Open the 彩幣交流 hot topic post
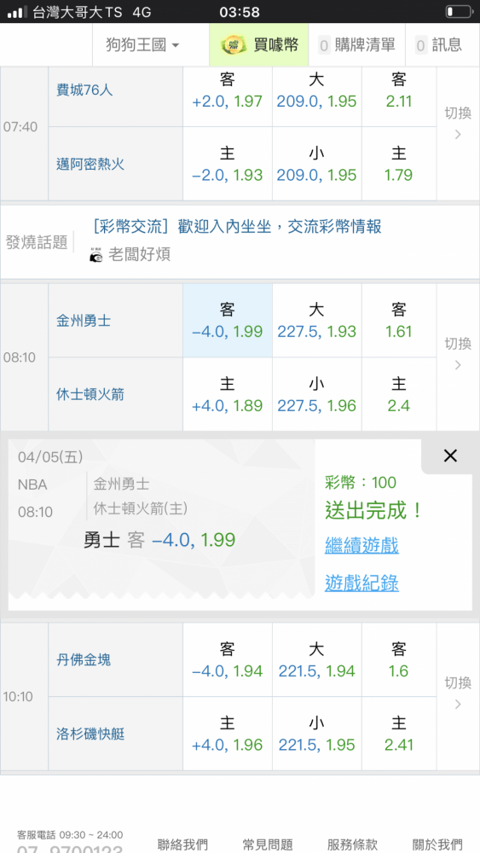The image size is (480, 853). 236,226
